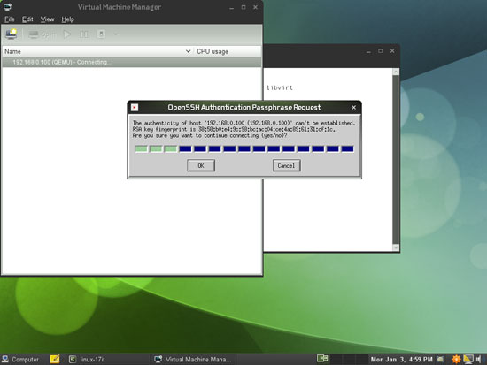Open the Computer menu in taskbar
Image resolution: width=487 pixels, height=365 pixels.
pyautogui.click(x=20, y=360)
